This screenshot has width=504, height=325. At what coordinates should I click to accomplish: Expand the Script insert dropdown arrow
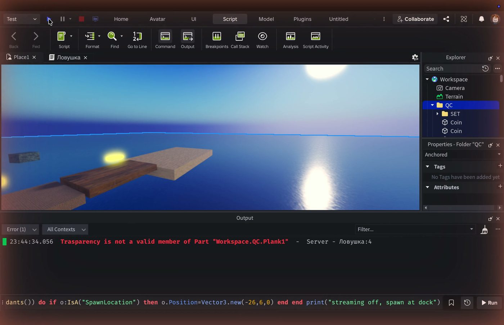(71, 36)
